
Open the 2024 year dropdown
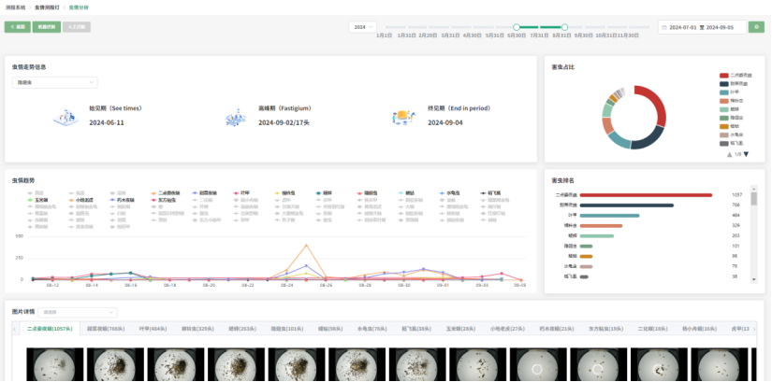tap(362, 27)
